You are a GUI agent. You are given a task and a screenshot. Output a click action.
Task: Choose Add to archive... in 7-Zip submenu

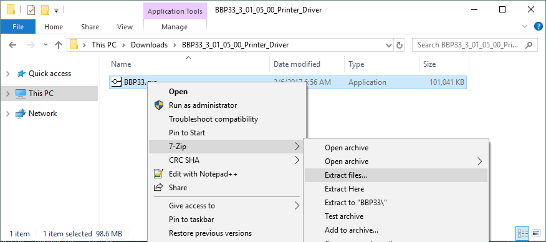pos(396,230)
